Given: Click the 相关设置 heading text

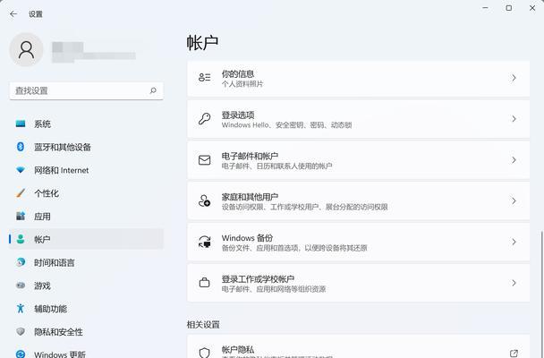Looking at the screenshot, I should (203, 325).
